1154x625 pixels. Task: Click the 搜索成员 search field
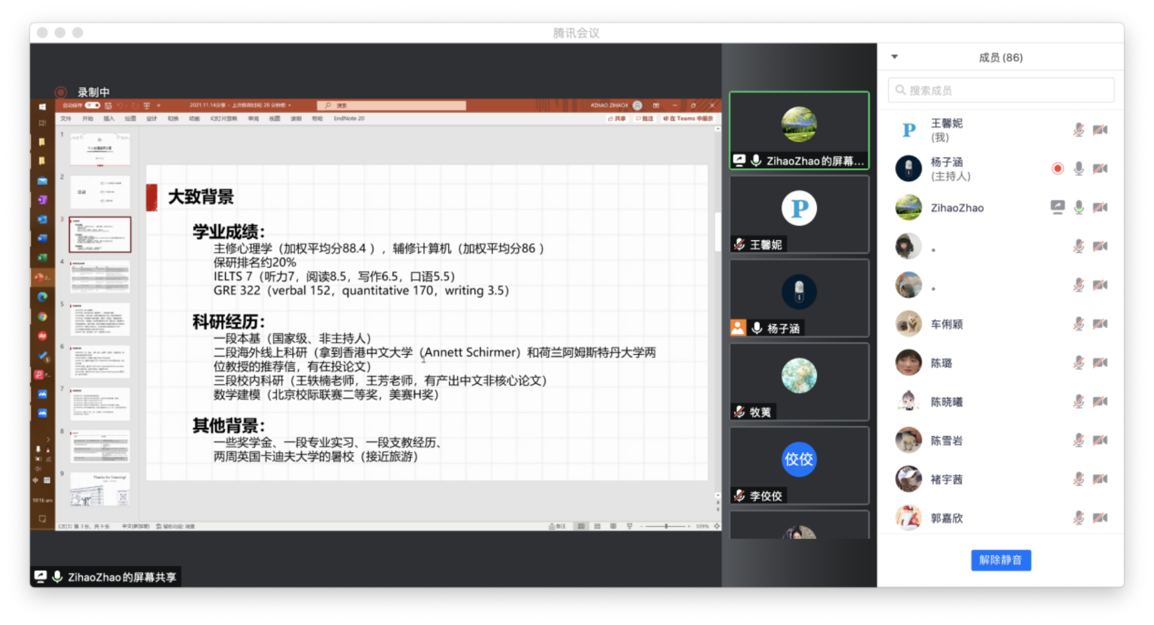1000,90
